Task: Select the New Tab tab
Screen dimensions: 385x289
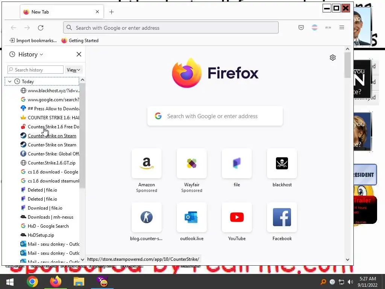Action: [62, 12]
